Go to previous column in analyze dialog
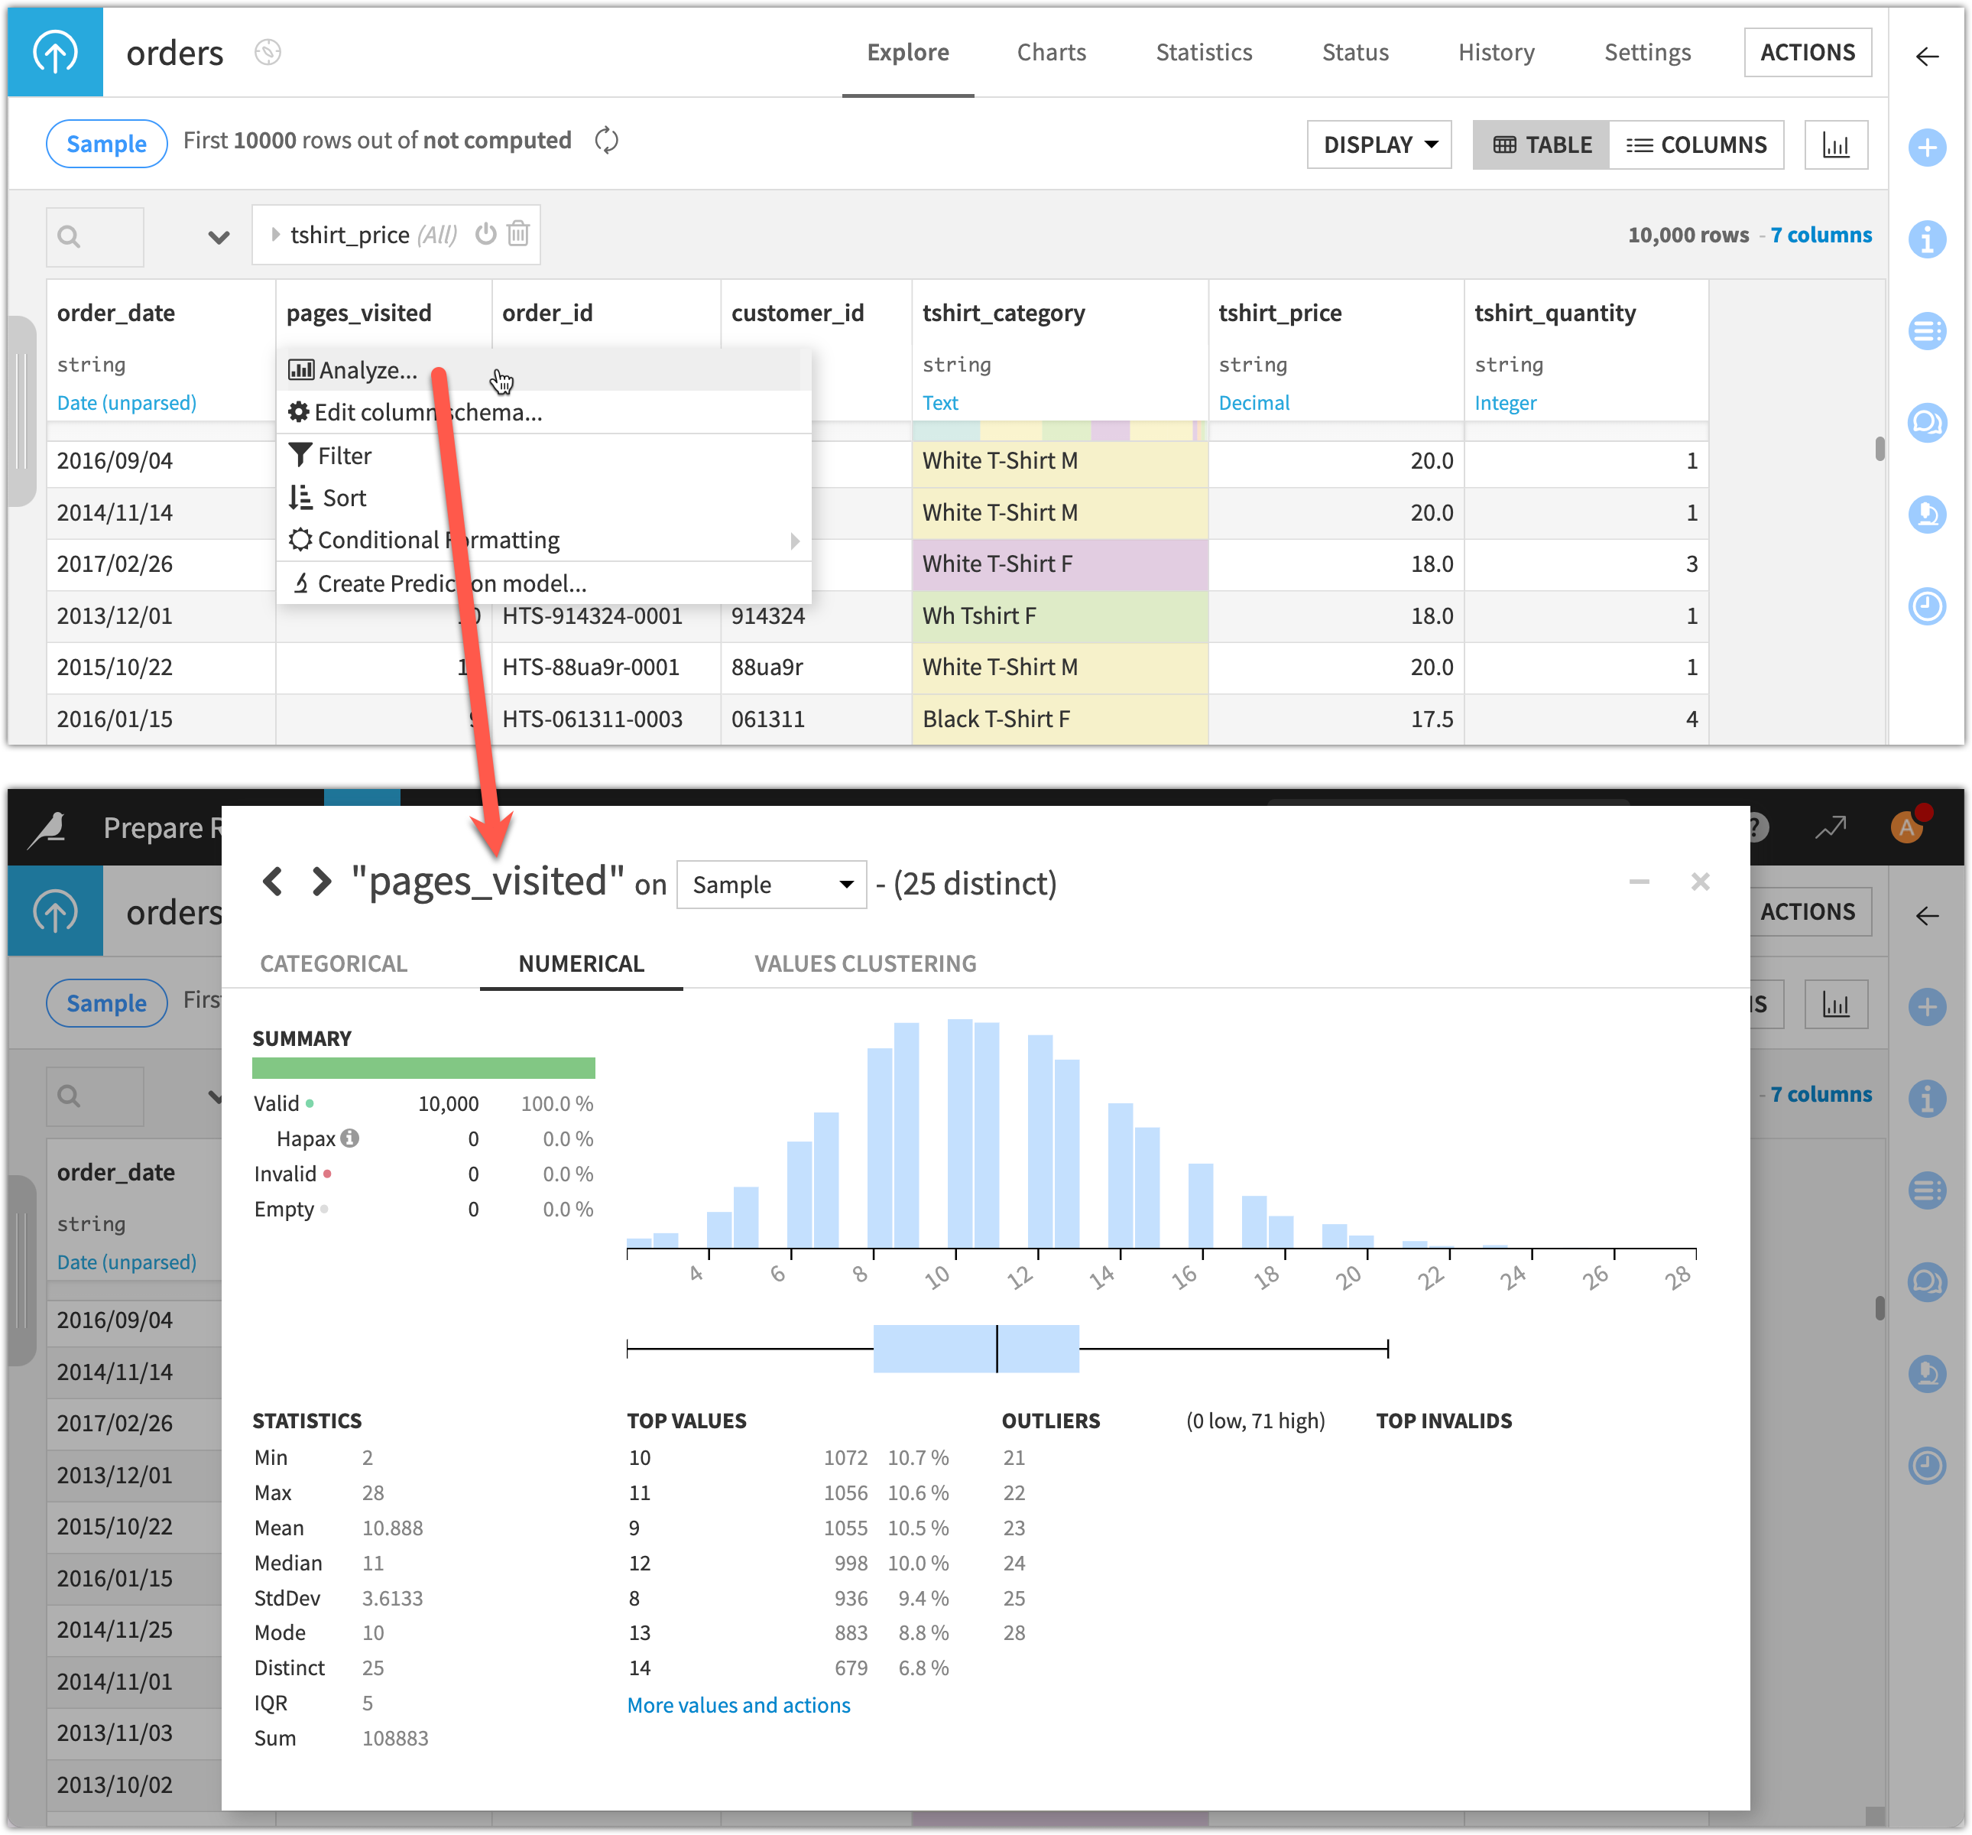1972x1835 pixels. pos(273,882)
